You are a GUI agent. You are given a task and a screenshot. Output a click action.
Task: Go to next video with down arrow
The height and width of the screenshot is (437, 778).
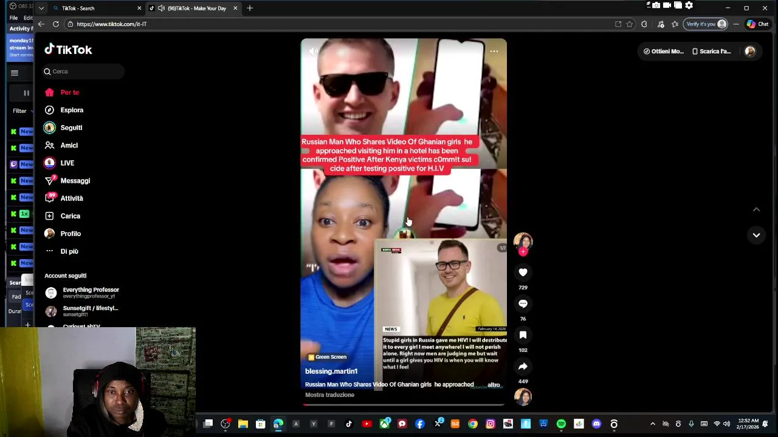[x=756, y=235]
